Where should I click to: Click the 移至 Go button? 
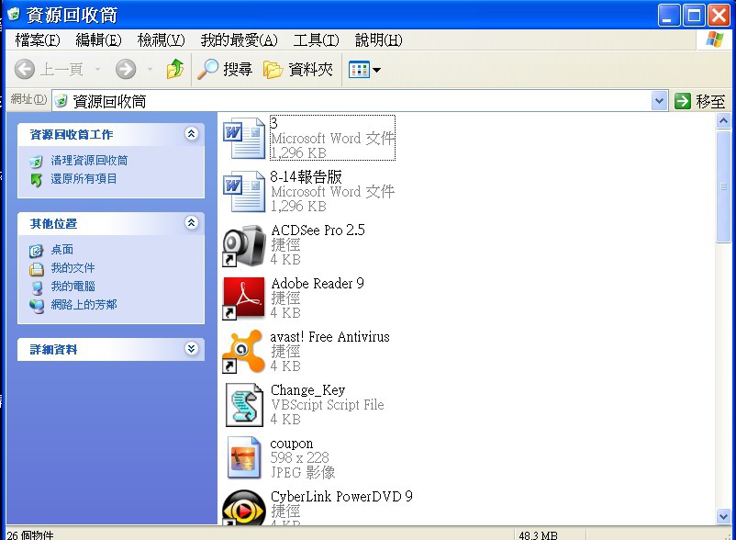click(700, 101)
